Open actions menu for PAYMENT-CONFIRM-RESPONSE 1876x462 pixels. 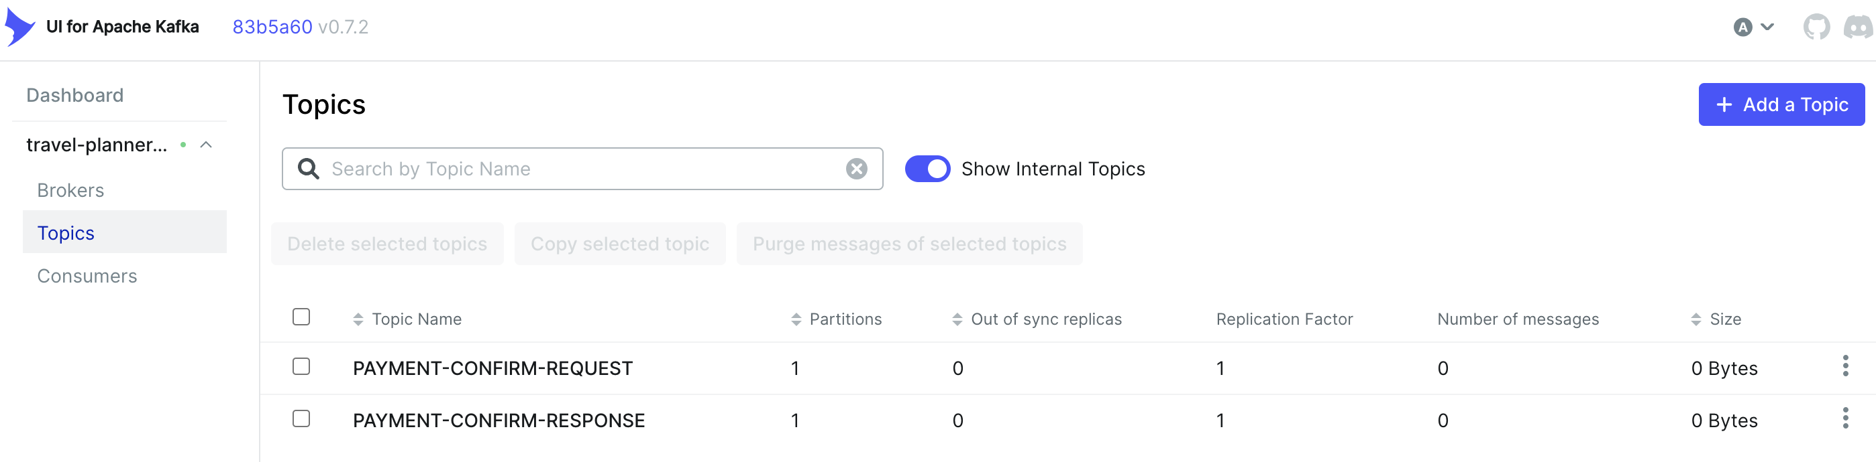tap(1844, 418)
